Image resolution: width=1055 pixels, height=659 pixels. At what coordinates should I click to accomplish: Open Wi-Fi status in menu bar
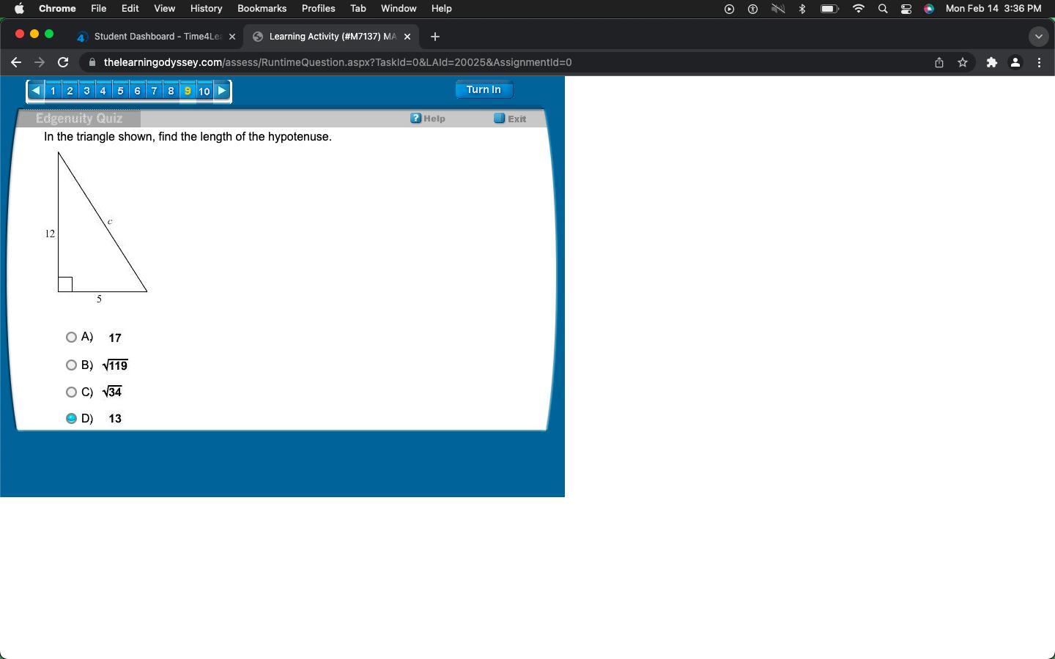point(859,9)
